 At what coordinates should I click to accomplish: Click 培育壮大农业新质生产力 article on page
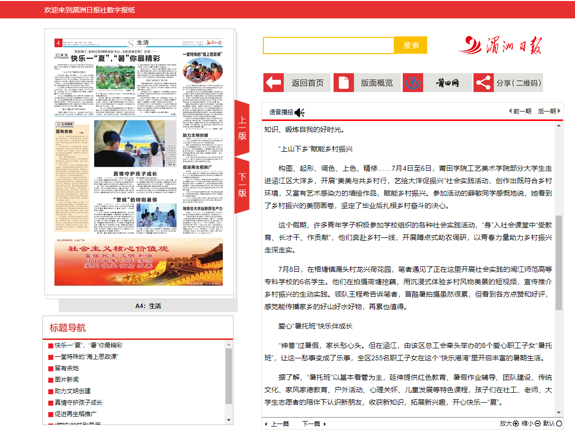[203, 219]
